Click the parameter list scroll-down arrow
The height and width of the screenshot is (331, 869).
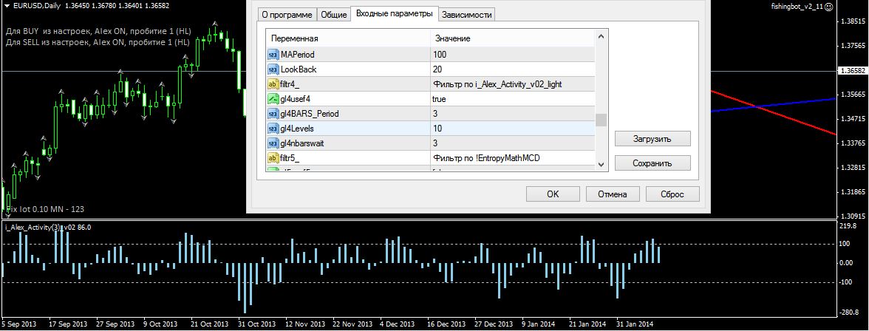tap(601, 165)
